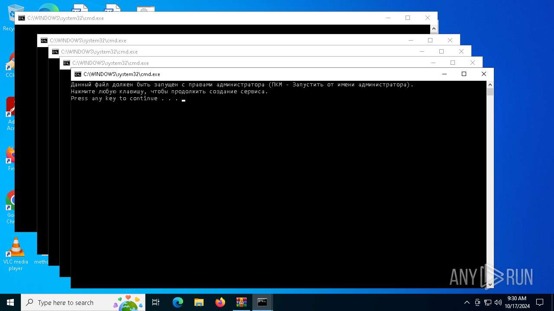The width and height of the screenshot is (554, 311).
Task: Maximize the front cmd.exe window
Action: coord(464,74)
